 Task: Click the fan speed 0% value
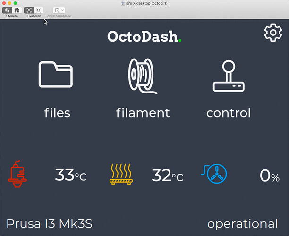(x=270, y=176)
